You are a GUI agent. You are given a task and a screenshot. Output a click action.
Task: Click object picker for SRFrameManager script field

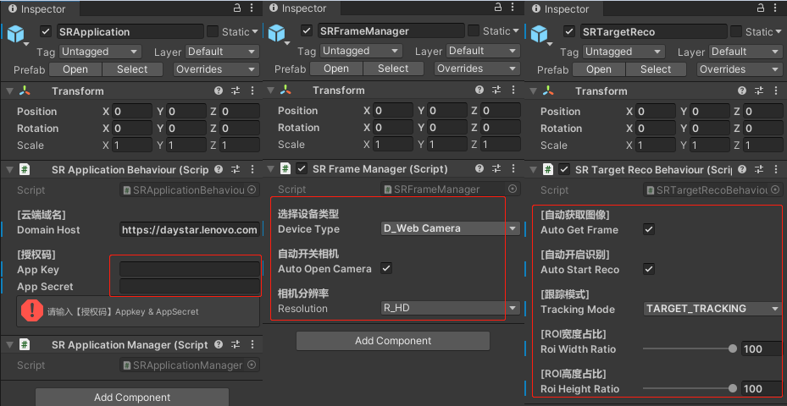tap(513, 189)
